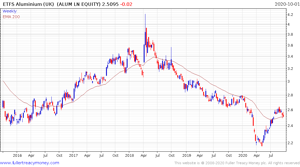The width and height of the screenshot is (300, 167).
Task: Click the 3.8 price axis label
Action: click(290, 34)
